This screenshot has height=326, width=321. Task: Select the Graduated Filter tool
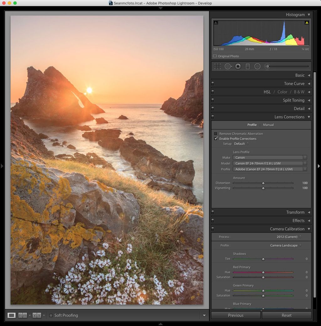(248, 66)
